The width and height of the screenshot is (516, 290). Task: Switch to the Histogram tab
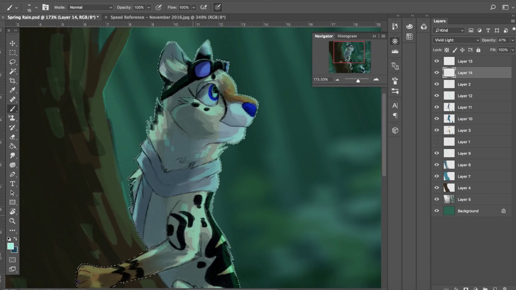(347, 36)
